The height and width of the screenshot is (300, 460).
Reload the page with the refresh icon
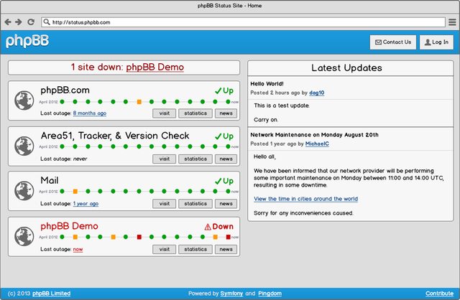(31, 22)
